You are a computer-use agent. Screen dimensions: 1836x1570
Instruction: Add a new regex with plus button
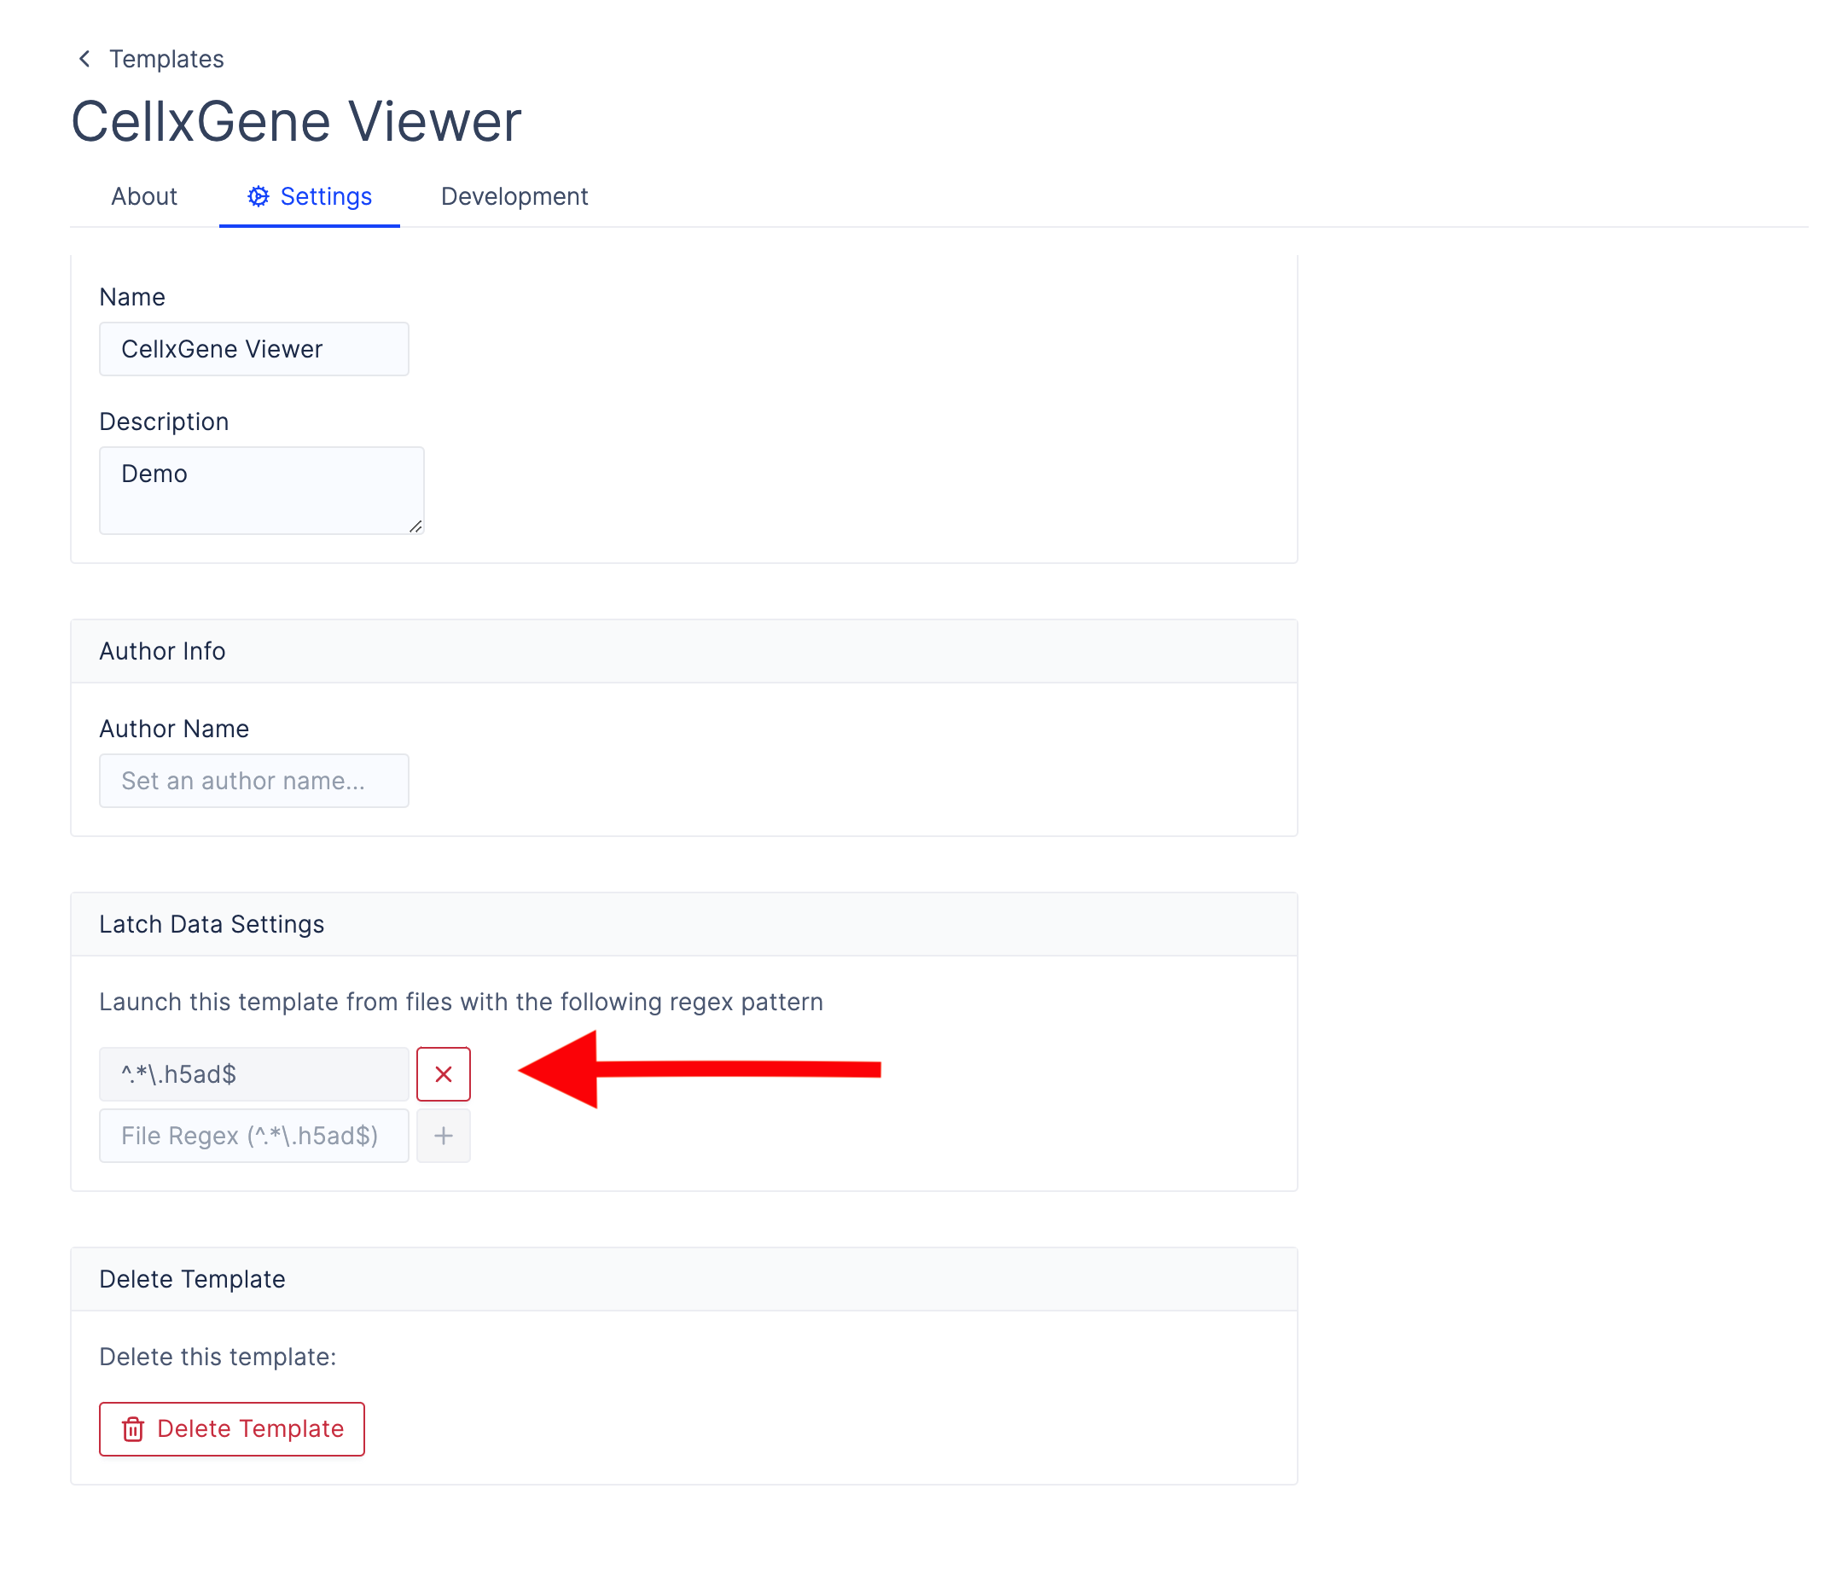(444, 1135)
